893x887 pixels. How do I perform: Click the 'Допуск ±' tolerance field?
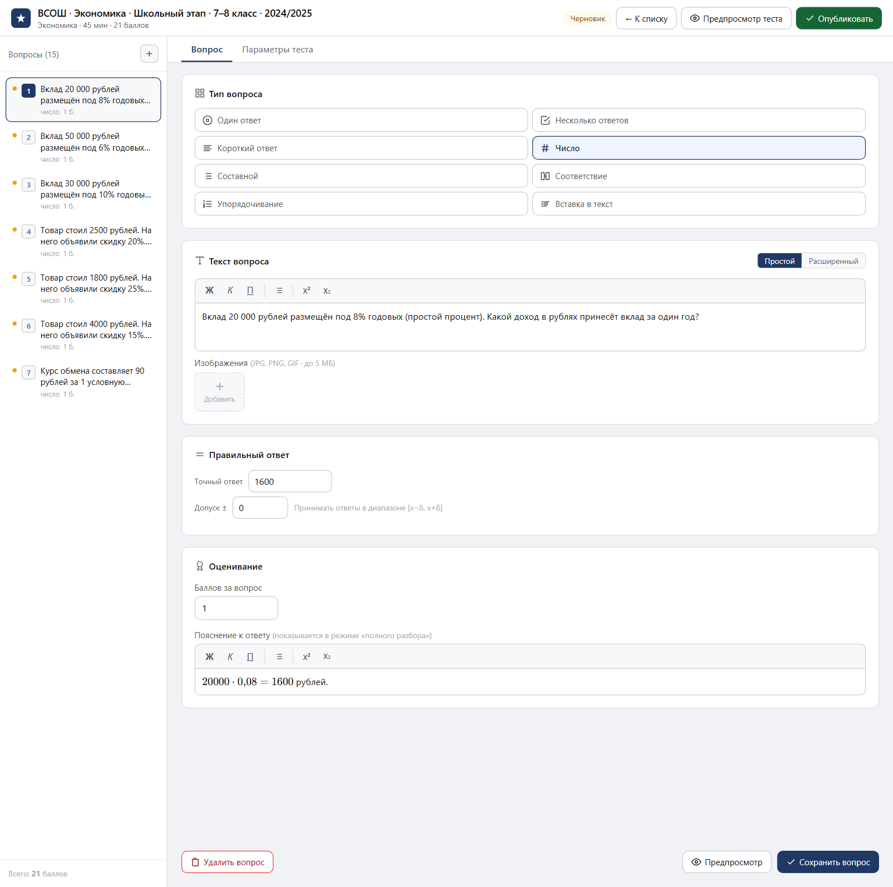click(260, 508)
